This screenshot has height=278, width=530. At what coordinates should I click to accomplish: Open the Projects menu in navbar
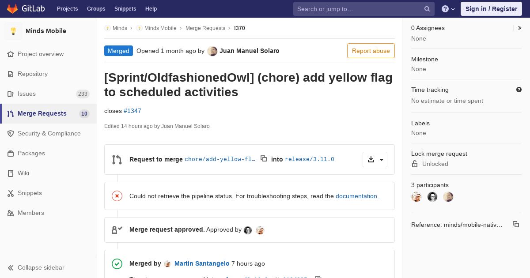click(67, 9)
